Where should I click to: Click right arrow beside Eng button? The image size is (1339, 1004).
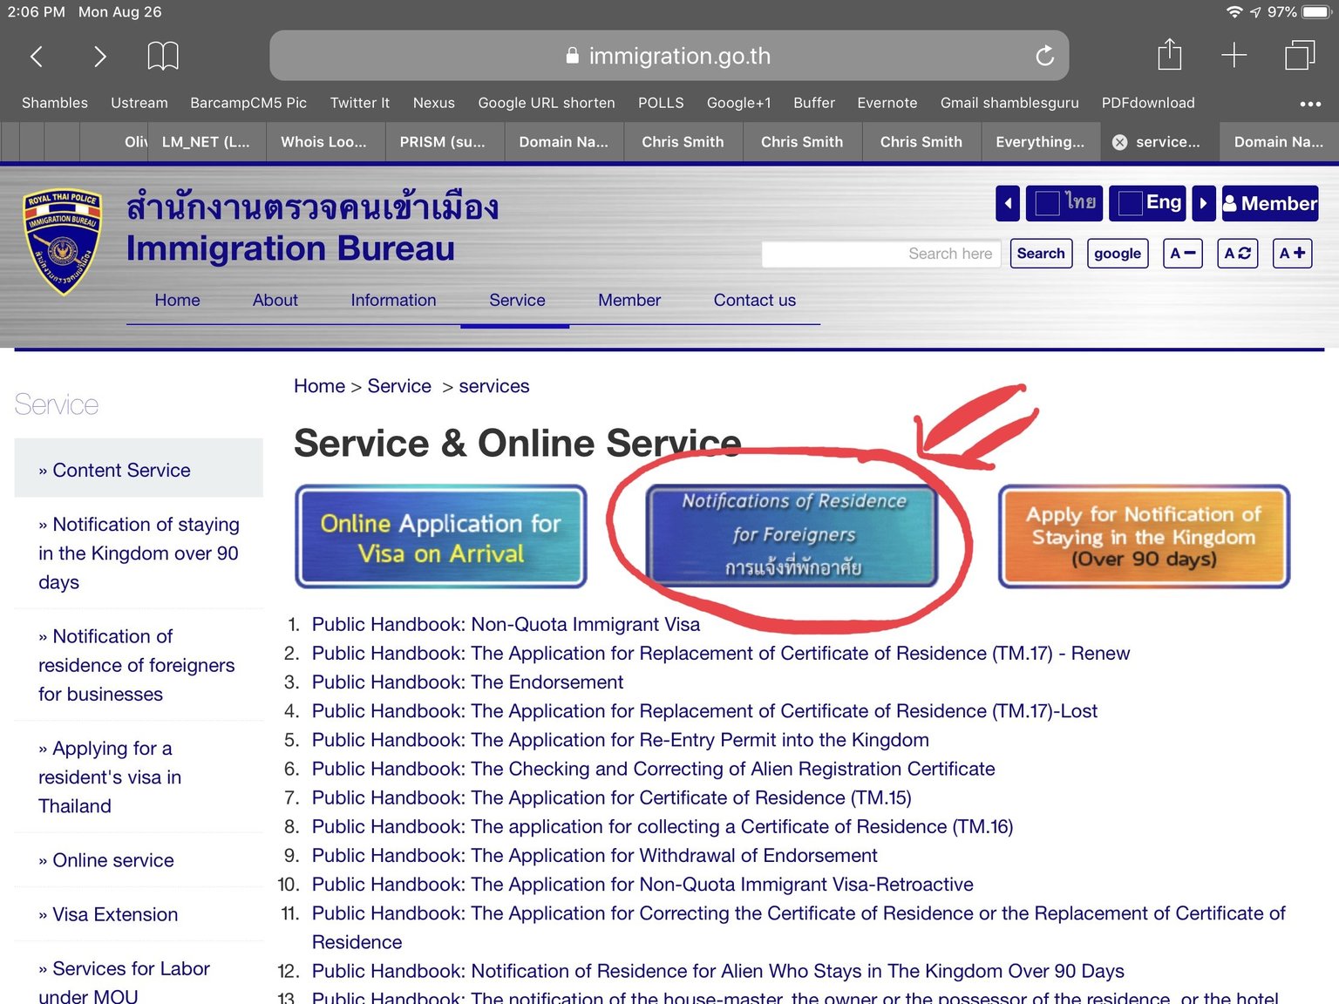[x=1203, y=203]
